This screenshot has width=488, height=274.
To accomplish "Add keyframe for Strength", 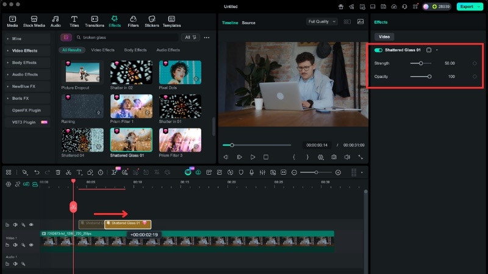I will [x=475, y=63].
